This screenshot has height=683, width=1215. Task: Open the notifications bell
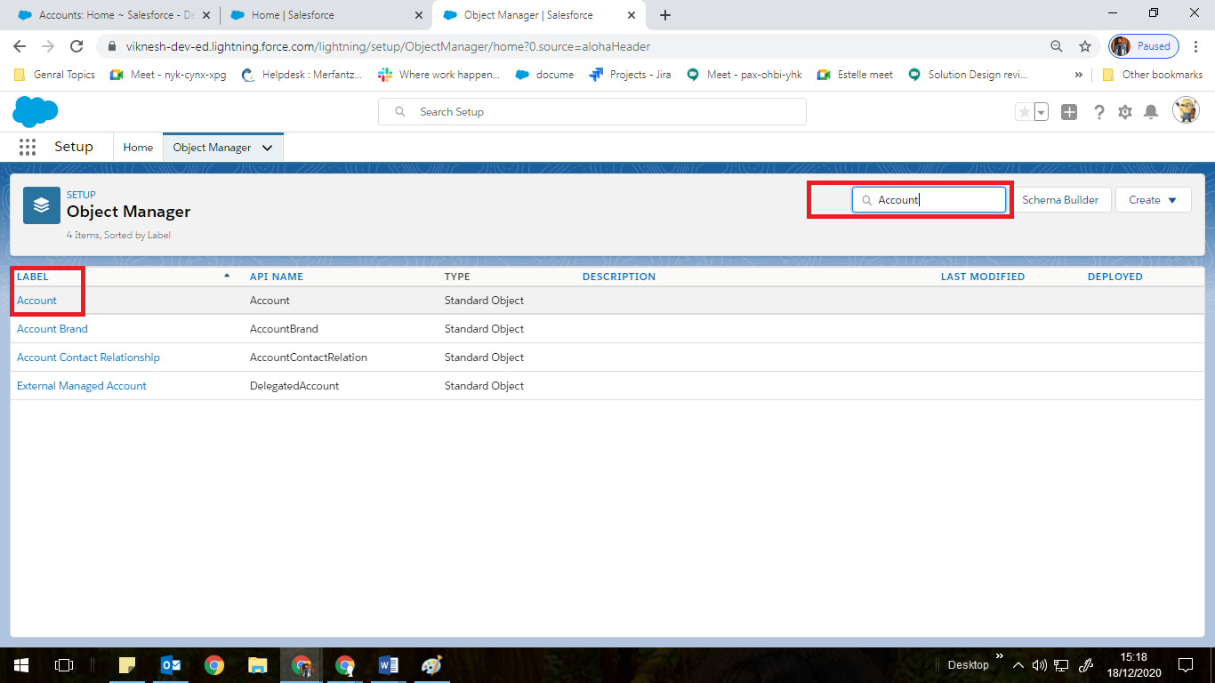tap(1153, 112)
